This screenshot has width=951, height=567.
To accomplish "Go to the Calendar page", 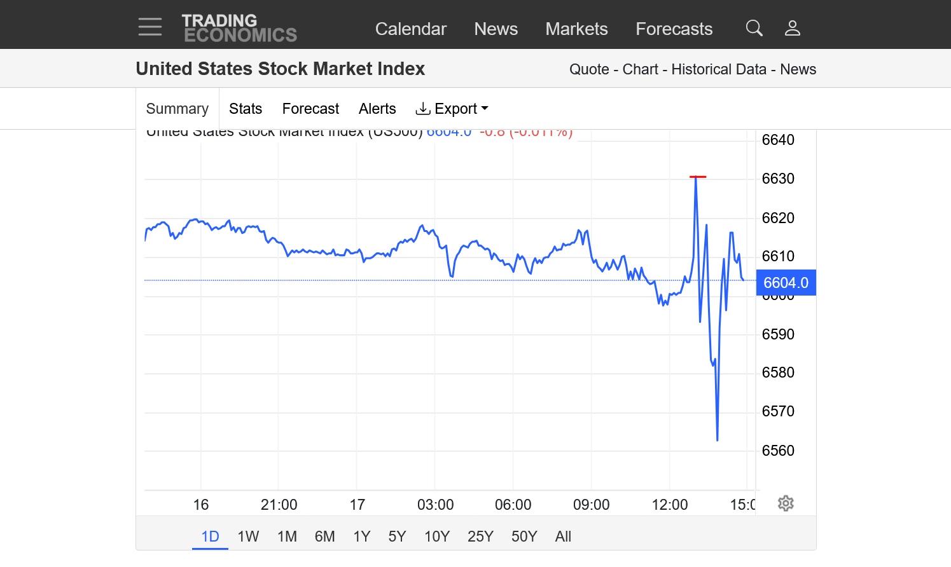I will pos(410,29).
